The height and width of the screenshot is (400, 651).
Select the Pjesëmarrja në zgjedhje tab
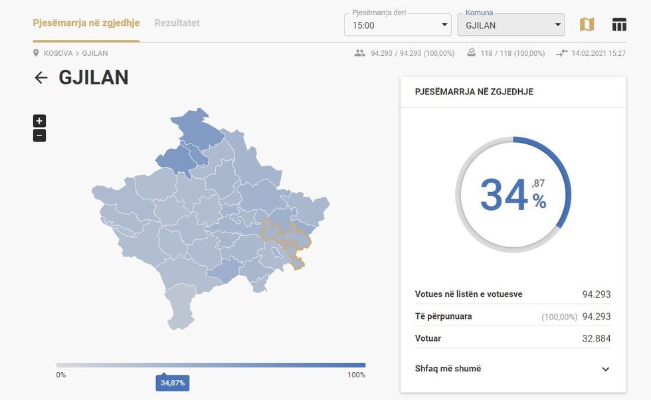point(86,23)
